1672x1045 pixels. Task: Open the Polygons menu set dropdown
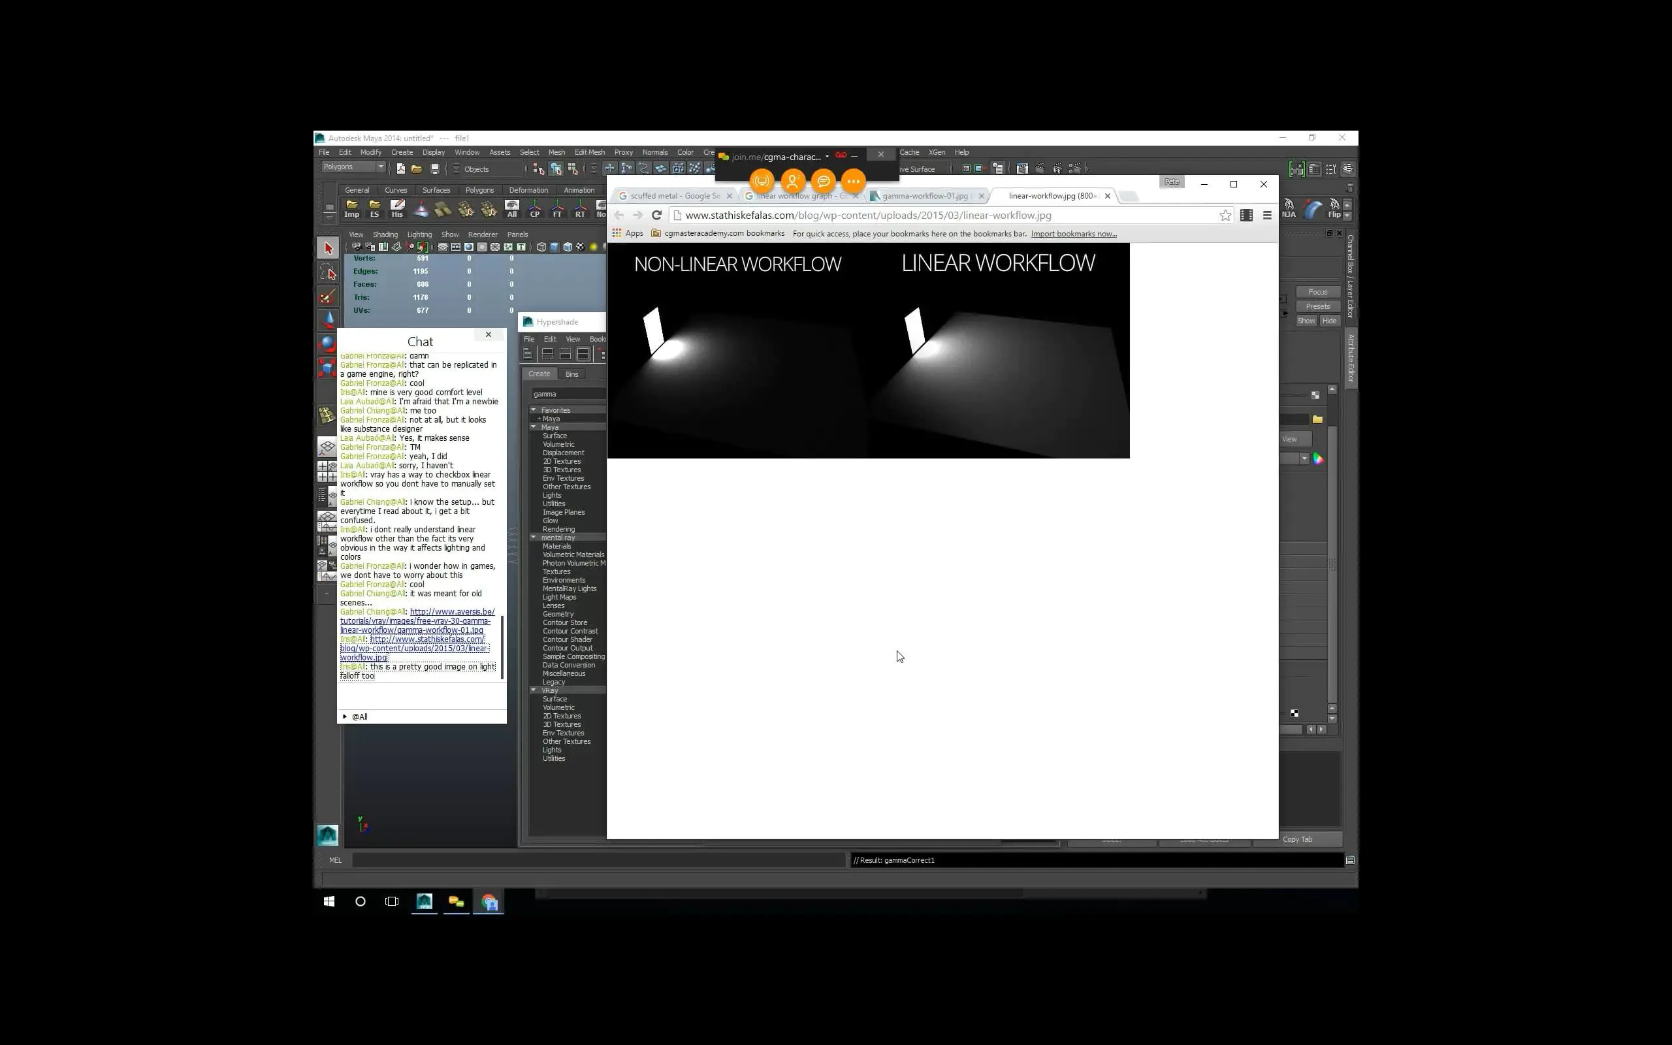(353, 167)
